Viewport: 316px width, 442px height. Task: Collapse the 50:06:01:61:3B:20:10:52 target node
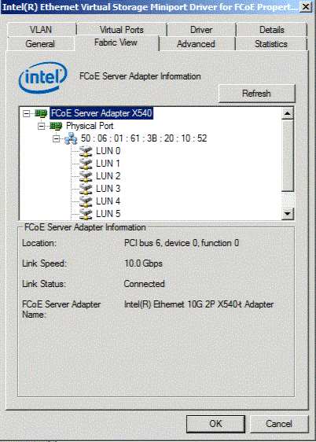pos(56,138)
